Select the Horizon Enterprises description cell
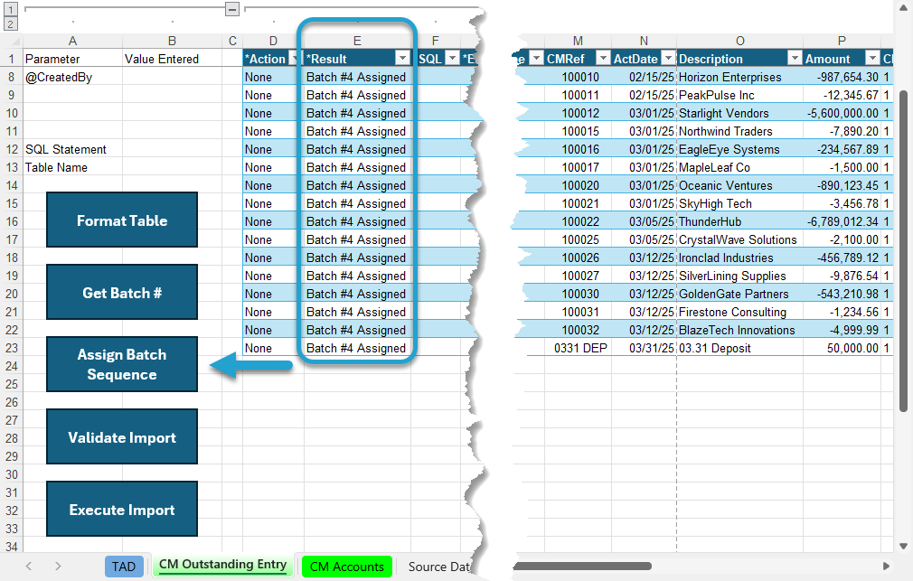Image resolution: width=913 pixels, height=581 pixels. click(740, 77)
